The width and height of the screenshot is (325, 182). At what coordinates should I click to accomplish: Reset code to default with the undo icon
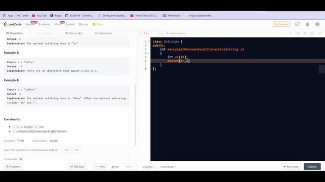tap(305, 33)
